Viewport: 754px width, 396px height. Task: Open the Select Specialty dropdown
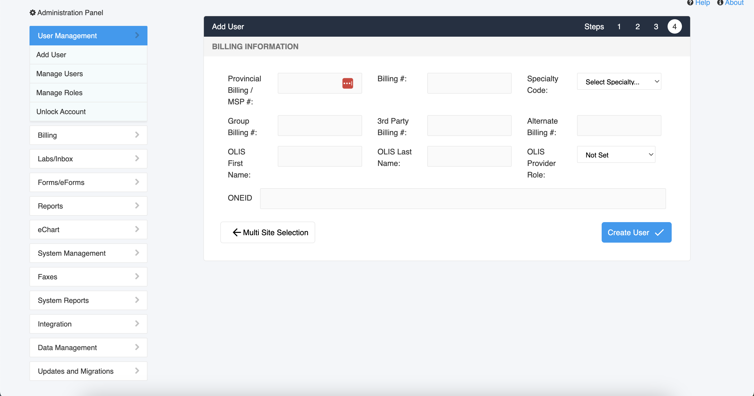point(619,82)
